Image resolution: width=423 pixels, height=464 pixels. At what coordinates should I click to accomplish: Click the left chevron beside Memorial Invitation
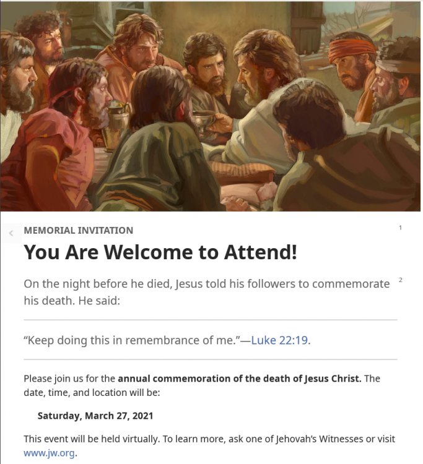click(x=11, y=233)
